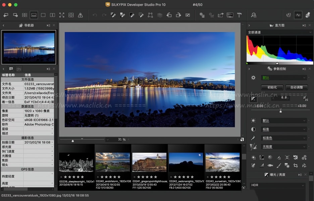
Task: Click the warning triangle icon in toolbar
Action: tap(80, 15)
